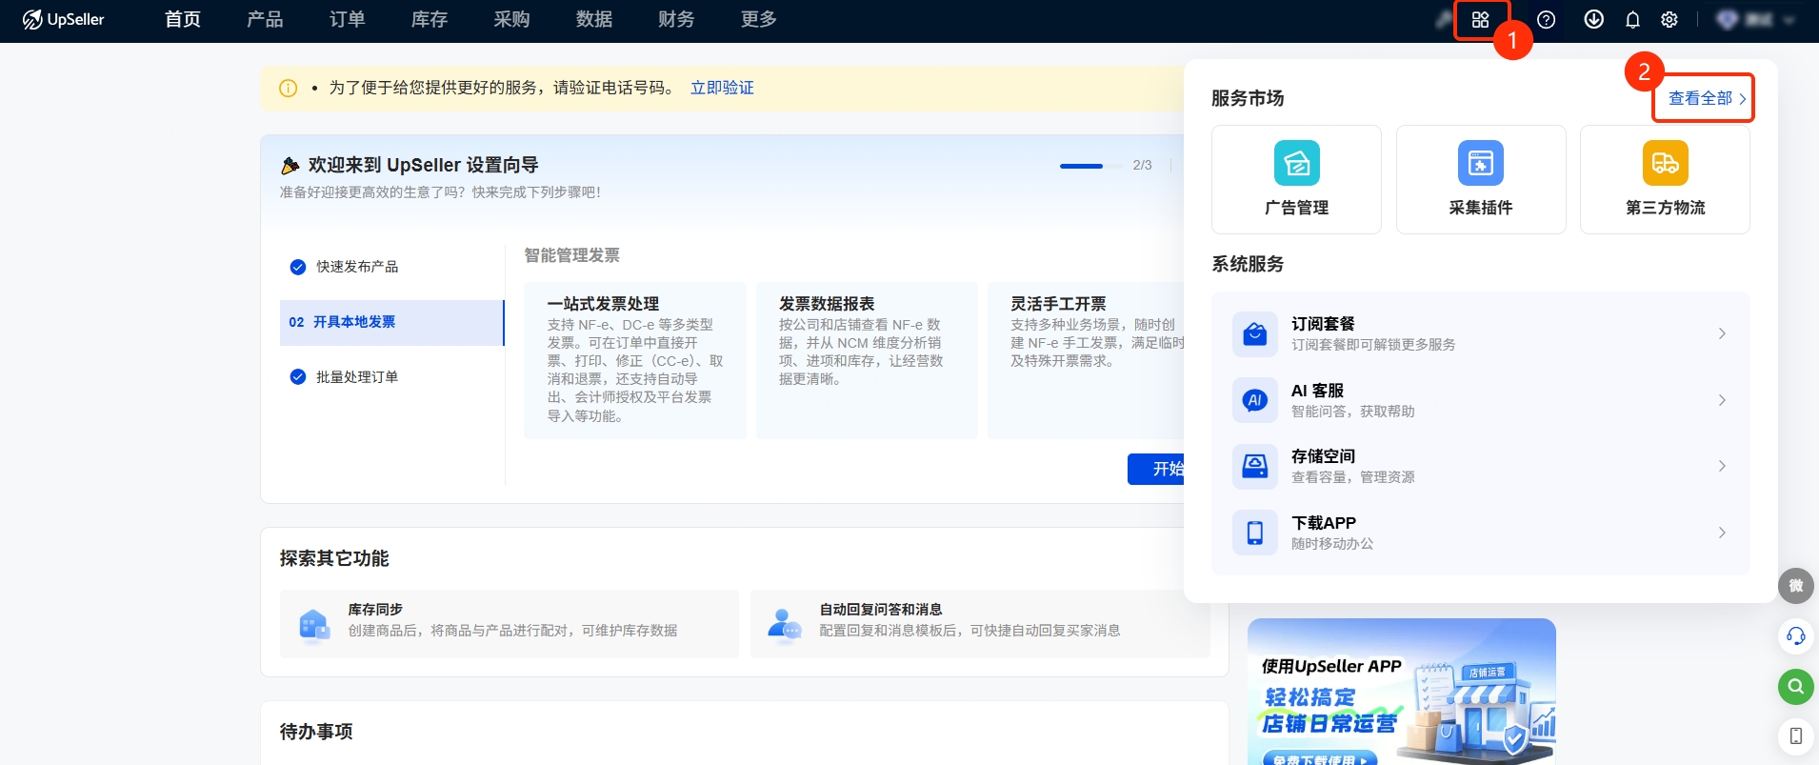Click the green search floating button

pos(1796,686)
